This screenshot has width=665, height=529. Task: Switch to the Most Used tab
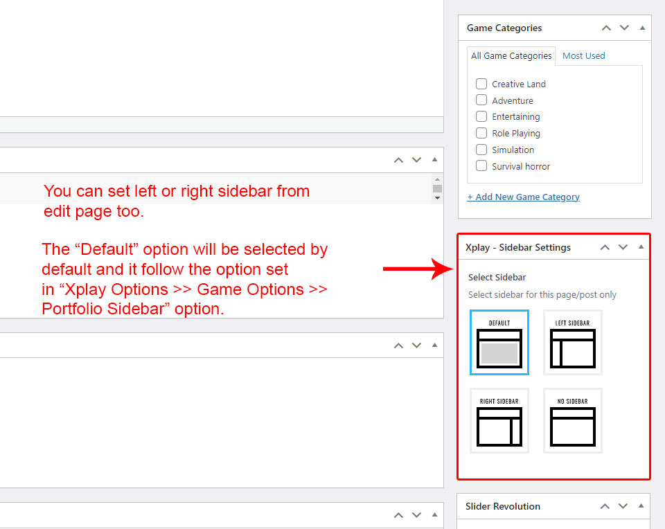[583, 55]
